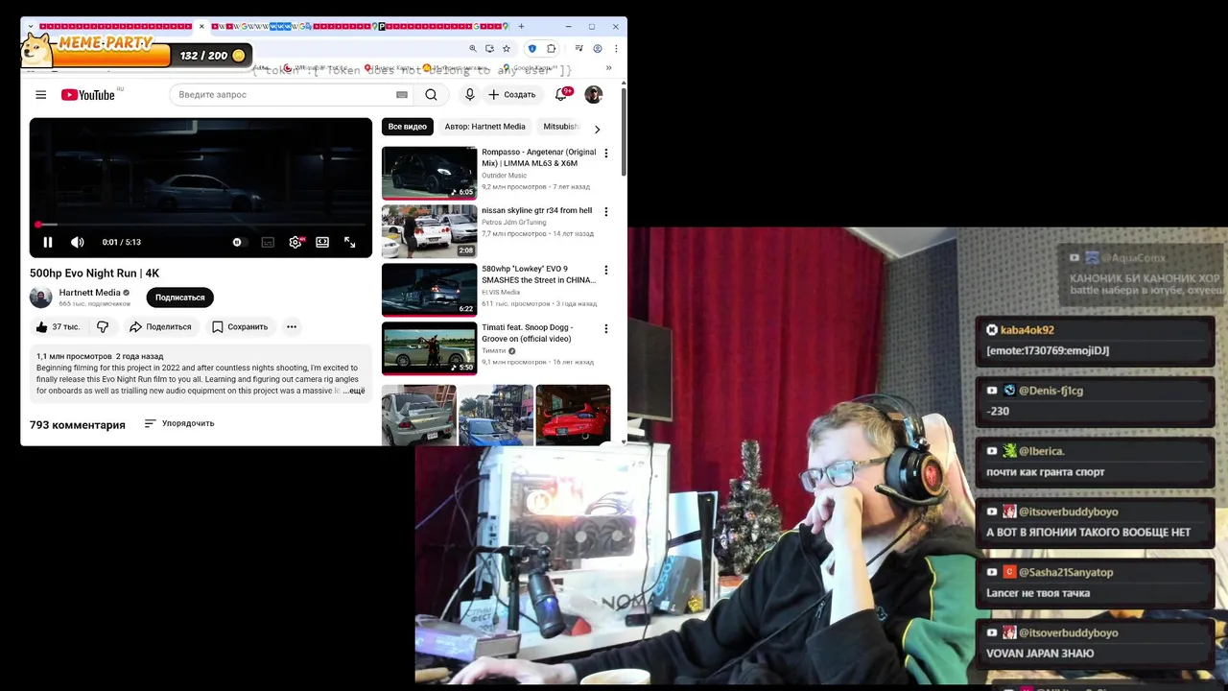
Task: Open YouTube notifications bell
Action: pyautogui.click(x=561, y=94)
